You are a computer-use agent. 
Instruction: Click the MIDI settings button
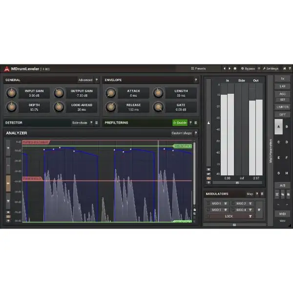pyautogui.click(x=282, y=214)
